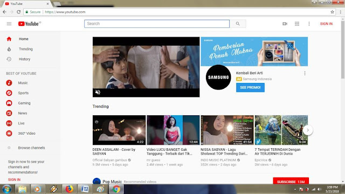Screen dimensions: 345x194
Task: Open Gaming under Best of YouTube
Action: tap(24, 103)
